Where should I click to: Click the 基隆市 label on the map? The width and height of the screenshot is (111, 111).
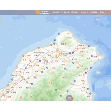82,45
